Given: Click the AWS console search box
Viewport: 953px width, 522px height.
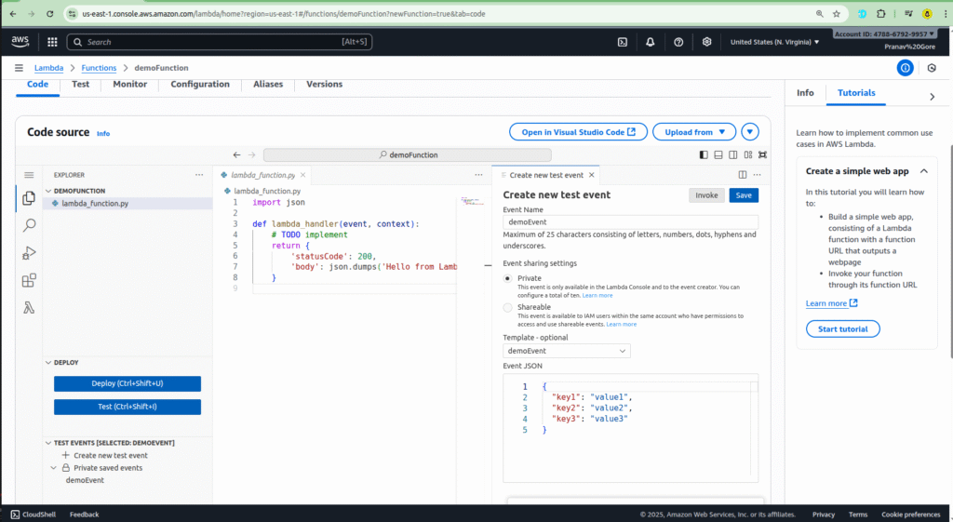Looking at the screenshot, I should pyautogui.click(x=220, y=42).
